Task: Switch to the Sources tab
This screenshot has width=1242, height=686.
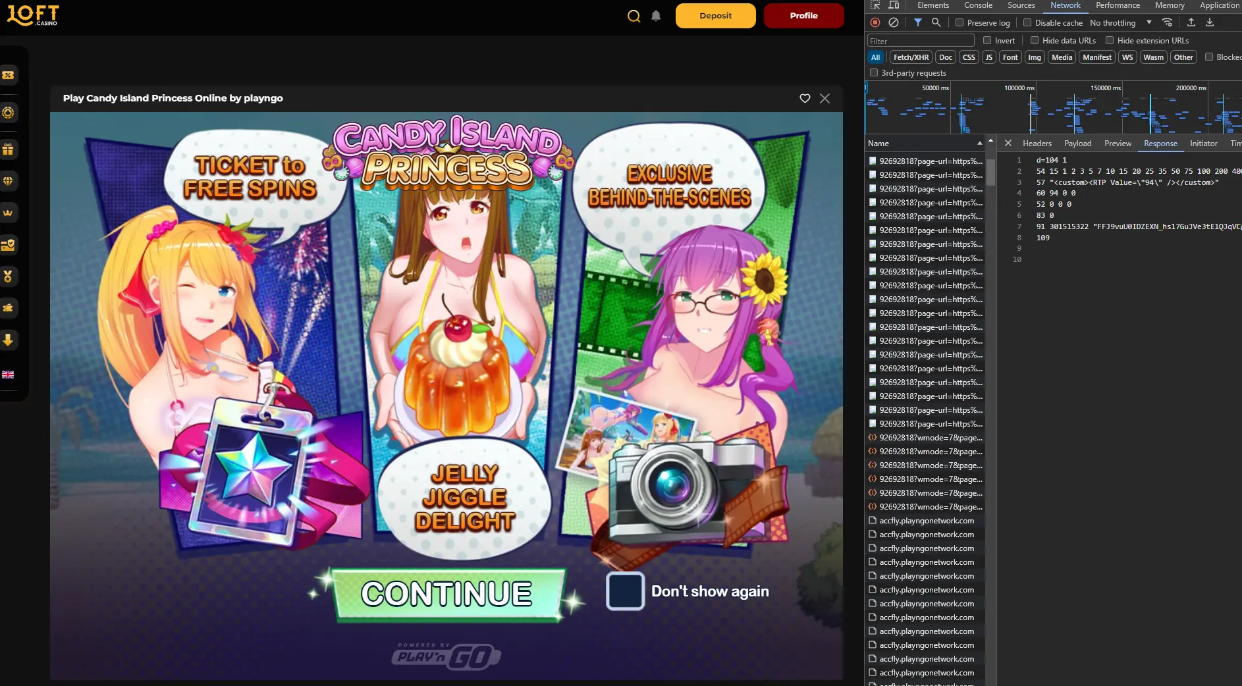Action: pos(1021,5)
